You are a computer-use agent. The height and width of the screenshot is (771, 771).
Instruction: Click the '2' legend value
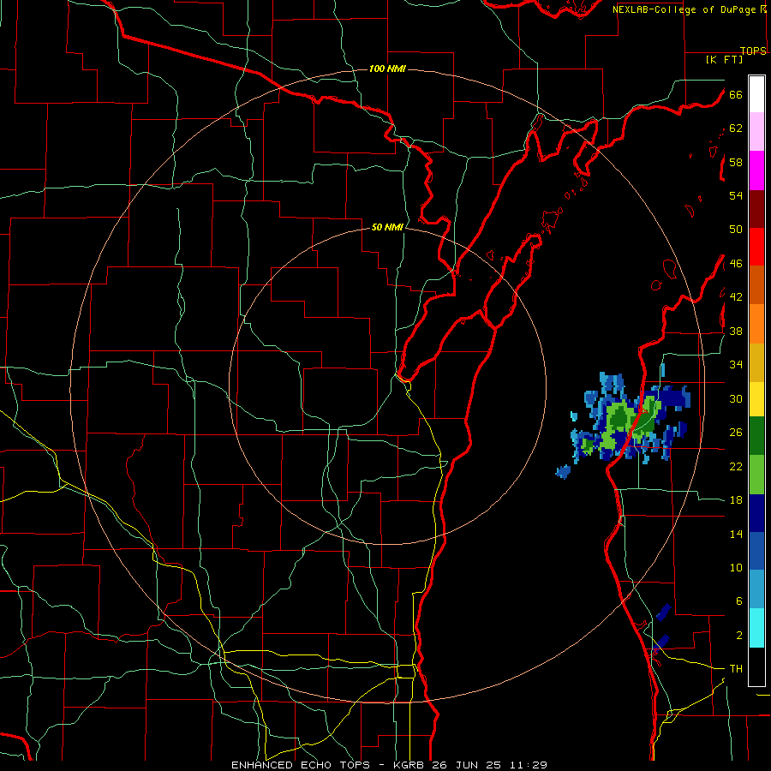pyautogui.click(x=738, y=636)
